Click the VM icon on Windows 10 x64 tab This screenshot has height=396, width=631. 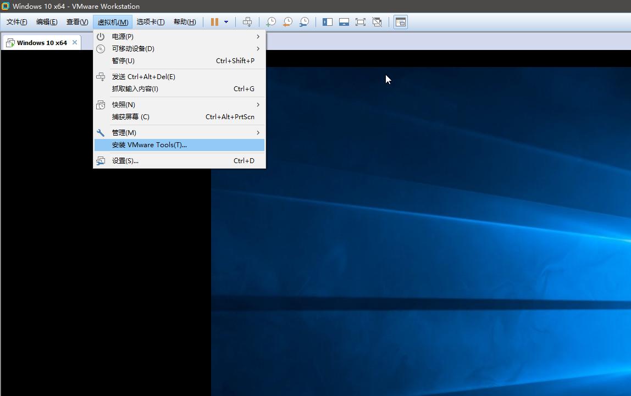point(10,43)
